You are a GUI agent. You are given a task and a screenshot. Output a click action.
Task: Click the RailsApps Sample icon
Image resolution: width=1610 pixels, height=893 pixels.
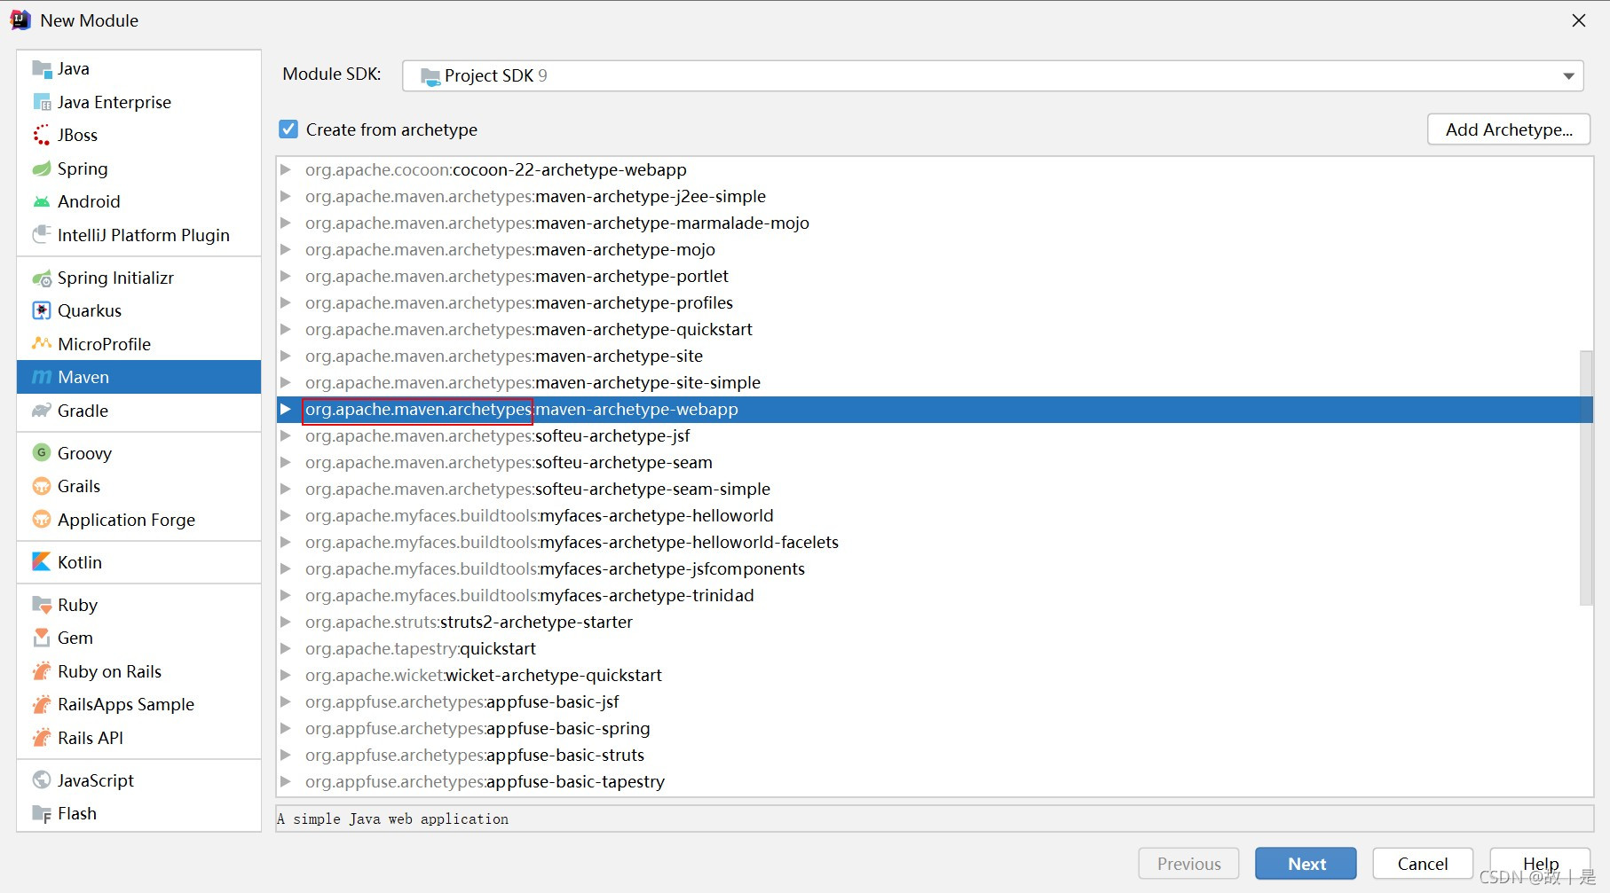click(x=42, y=704)
